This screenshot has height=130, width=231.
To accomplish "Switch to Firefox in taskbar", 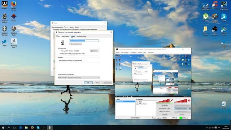I will (x=32, y=127).
